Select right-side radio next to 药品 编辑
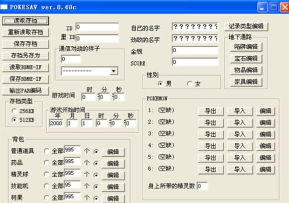This screenshot has width=289, height=203. point(96,163)
